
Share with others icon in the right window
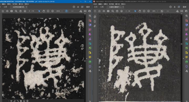tap(186, 11)
